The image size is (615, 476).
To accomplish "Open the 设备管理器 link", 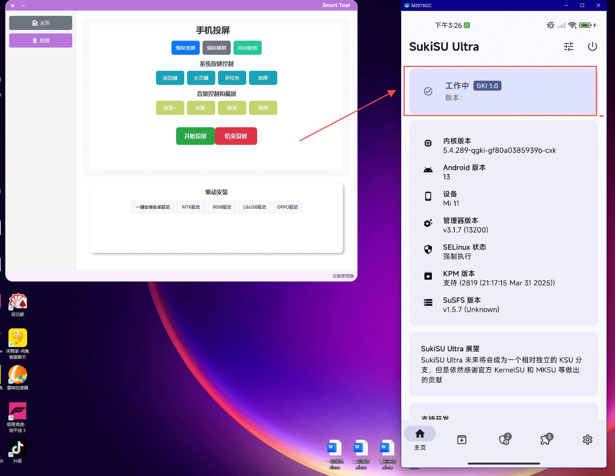I will [342, 276].
